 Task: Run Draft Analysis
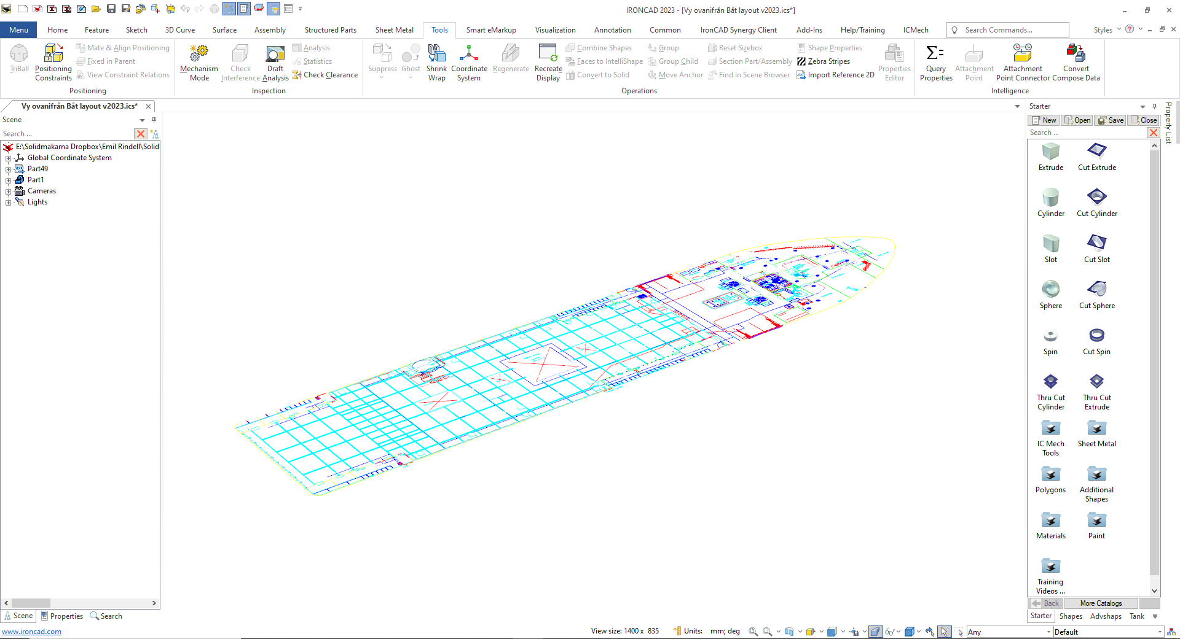pyautogui.click(x=275, y=63)
